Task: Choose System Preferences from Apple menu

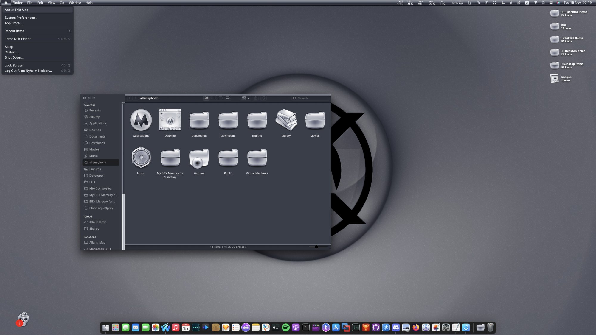Action: [x=21, y=18]
